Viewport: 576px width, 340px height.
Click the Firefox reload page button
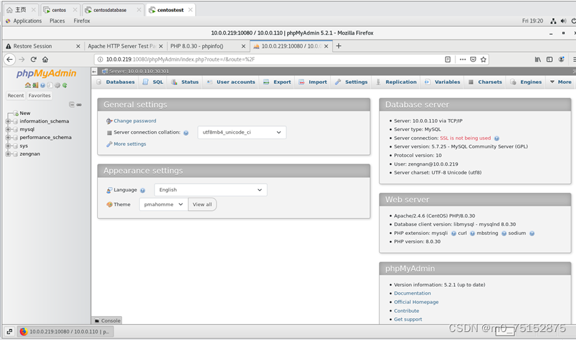[33, 59]
